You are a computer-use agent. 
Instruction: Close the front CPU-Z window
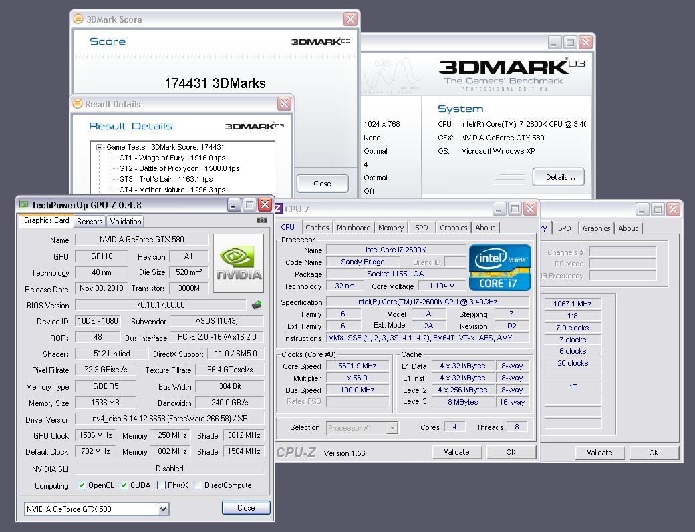[530, 208]
